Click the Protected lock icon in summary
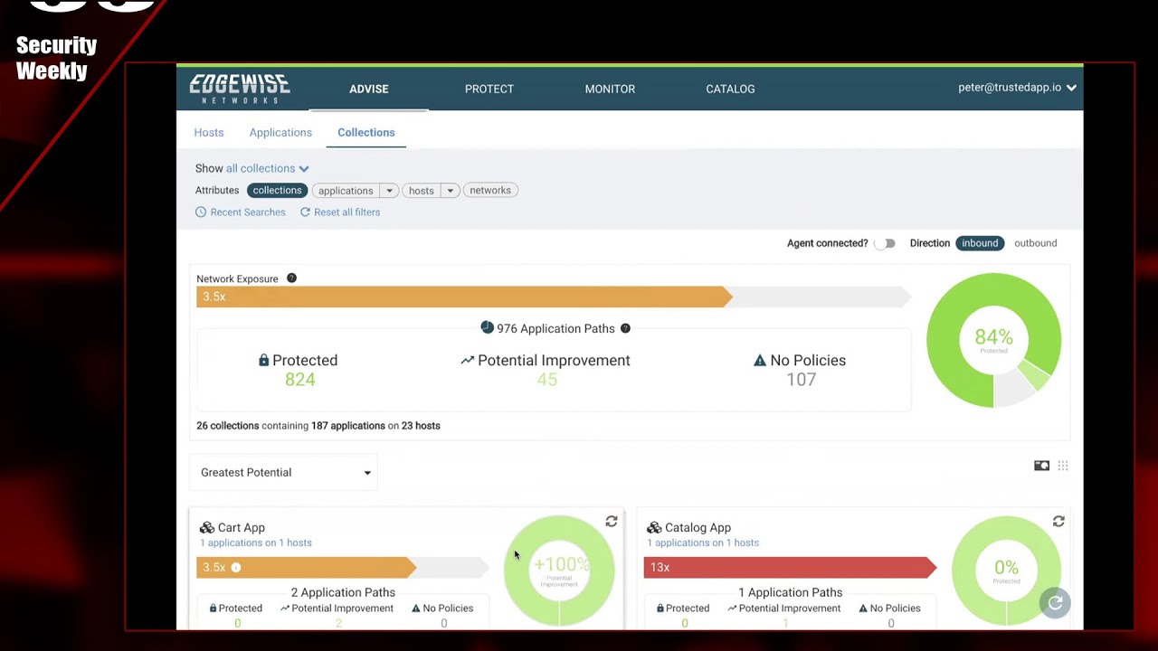This screenshot has width=1158, height=651. pos(263,360)
